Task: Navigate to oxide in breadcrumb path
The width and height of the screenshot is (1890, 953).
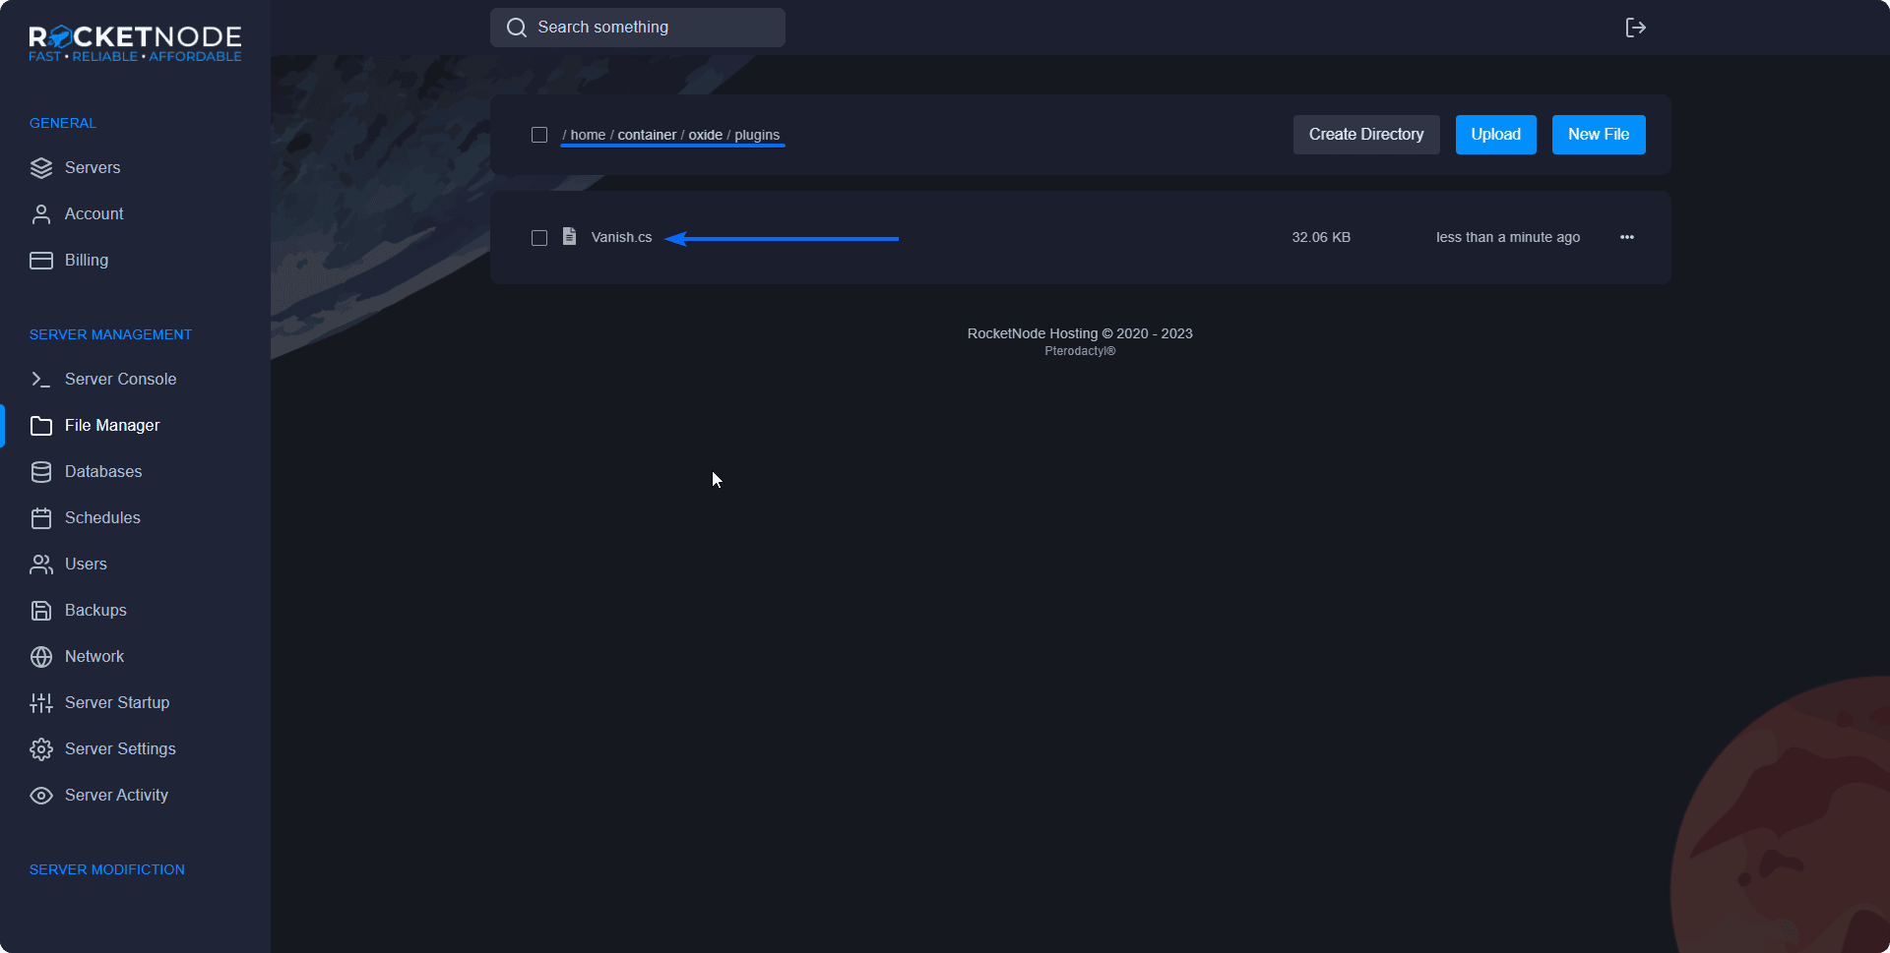Action: 705,136
